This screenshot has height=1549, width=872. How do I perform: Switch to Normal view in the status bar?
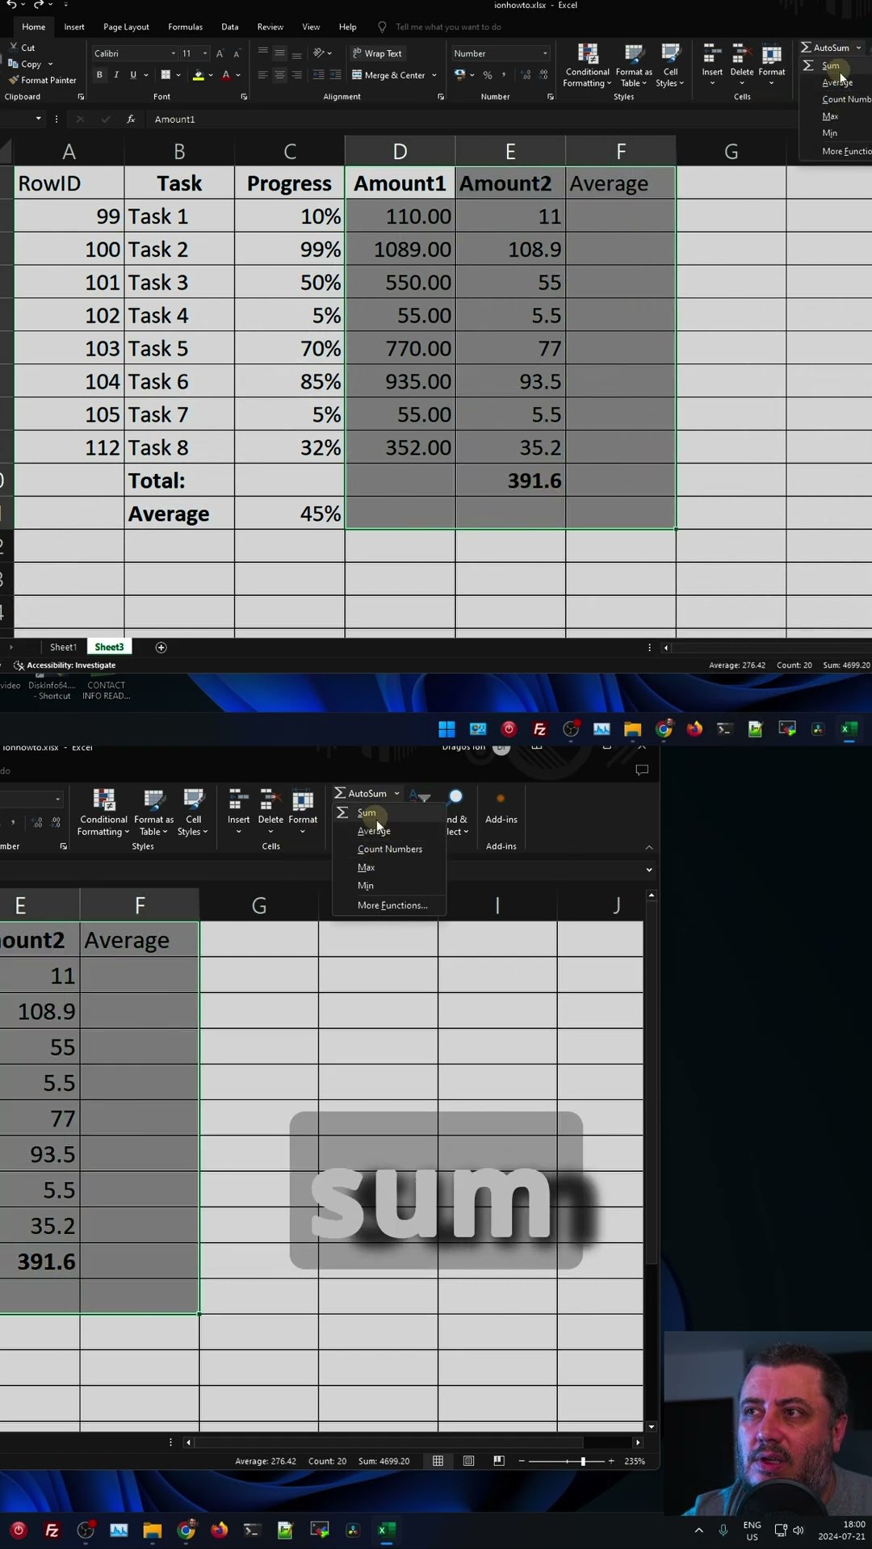coord(438,1461)
